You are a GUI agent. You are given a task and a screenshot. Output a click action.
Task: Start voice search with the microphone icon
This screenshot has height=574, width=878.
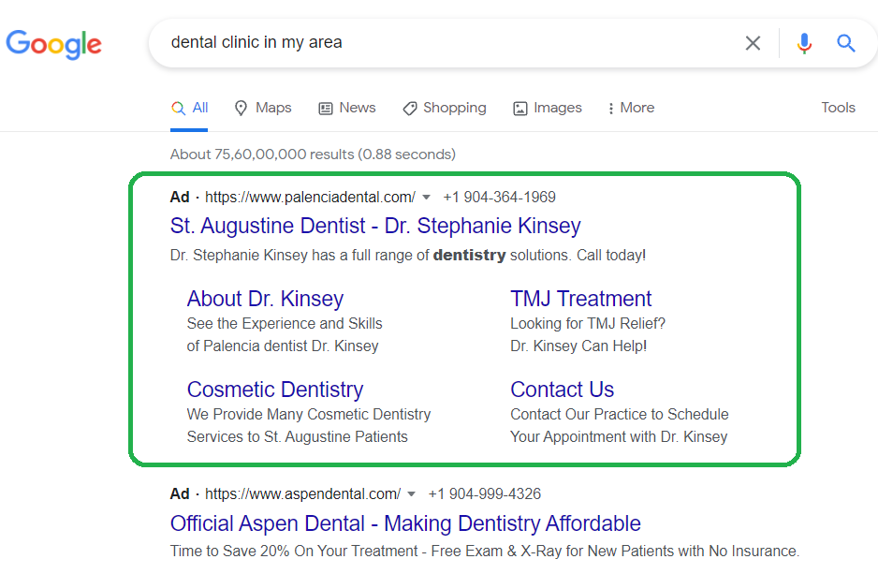coord(804,43)
